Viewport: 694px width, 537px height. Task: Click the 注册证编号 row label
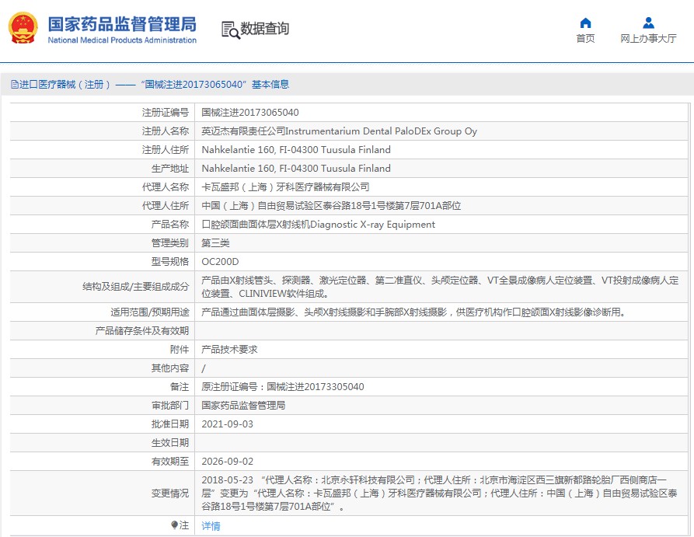point(166,113)
